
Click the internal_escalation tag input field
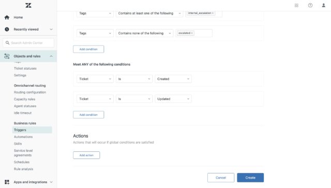pos(204,13)
